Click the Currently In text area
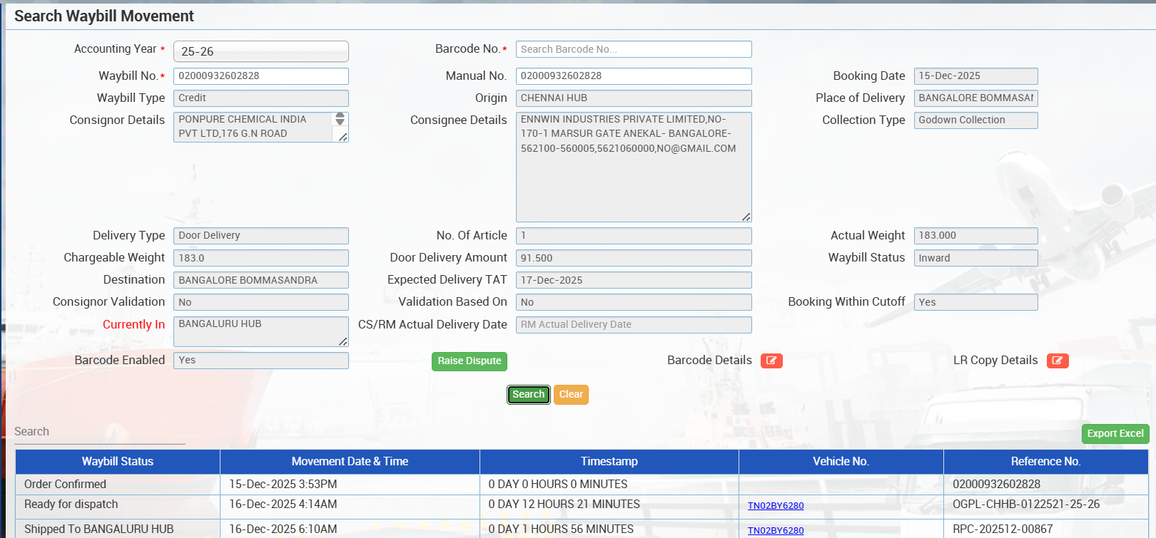This screenshot has width=1156, height=538. coord(260,331)
